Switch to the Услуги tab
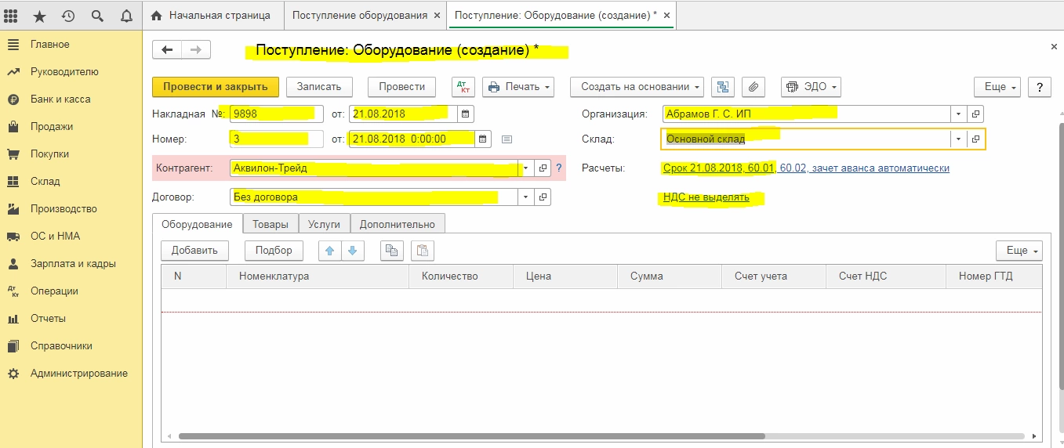Viewport: 1064px width, 448px height. [x=324, y=224]
